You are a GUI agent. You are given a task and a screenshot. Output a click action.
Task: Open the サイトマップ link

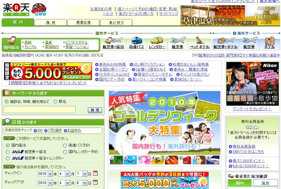pos(169,14)
